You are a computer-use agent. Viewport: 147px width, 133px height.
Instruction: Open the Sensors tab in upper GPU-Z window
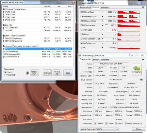pos(96,7)
